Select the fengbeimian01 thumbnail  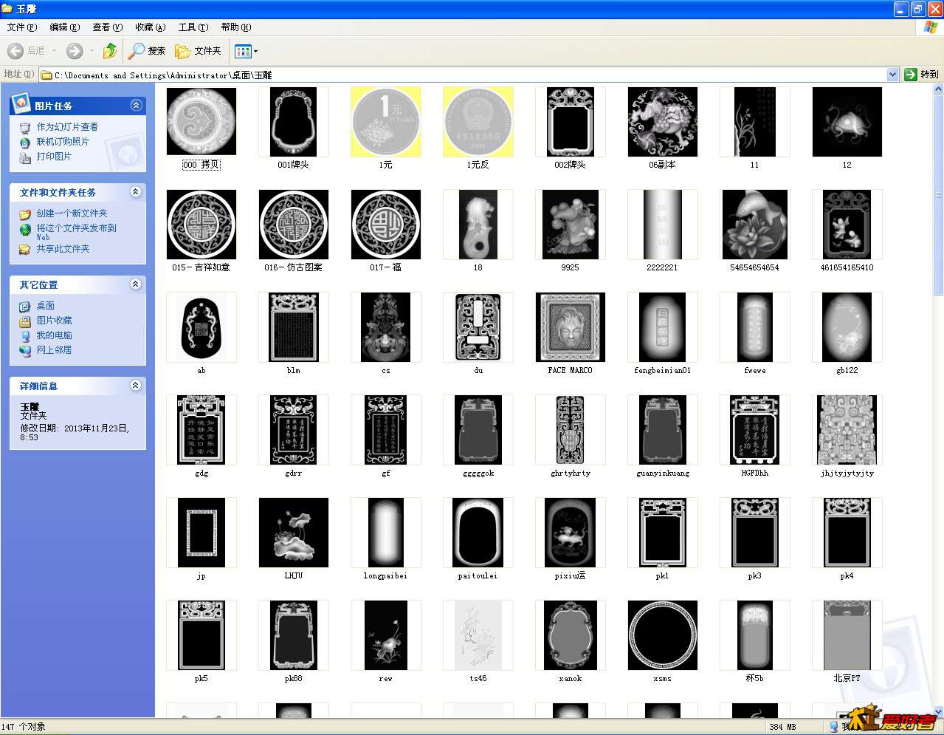point(663,327)
